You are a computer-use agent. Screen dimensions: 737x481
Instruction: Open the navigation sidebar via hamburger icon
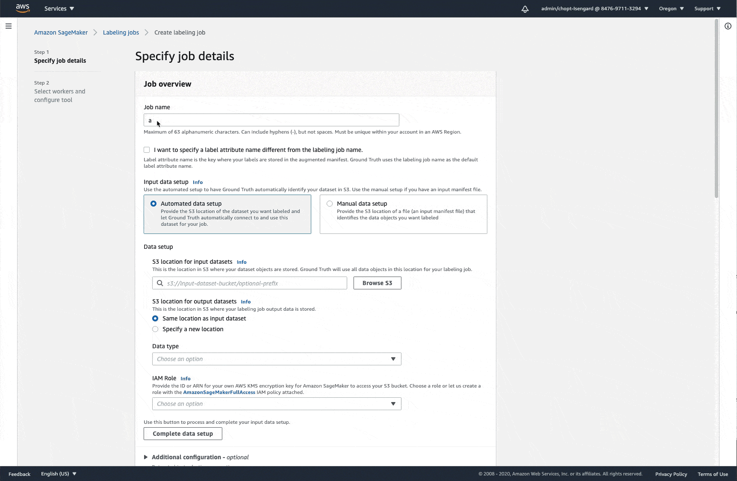click(9, 26)
